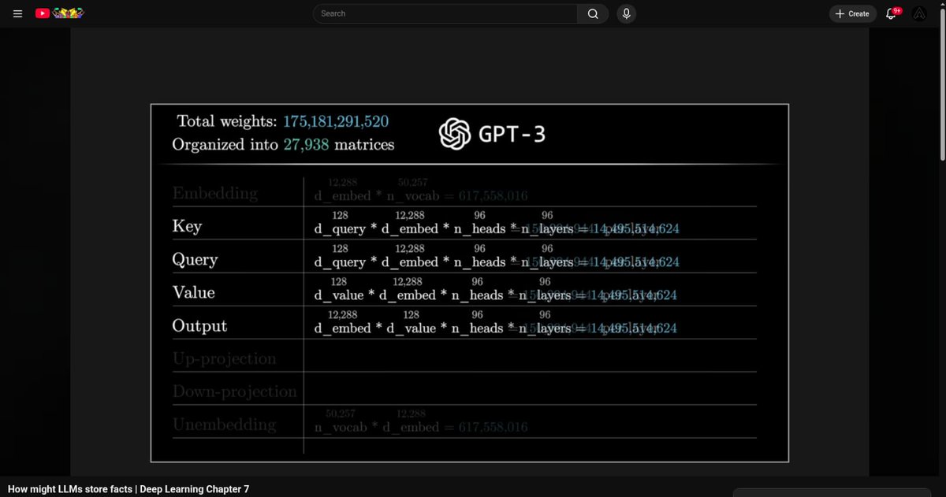
Task: Click the 'Output' row label in video
Action: pyautogui.click(x=199, y=326)
